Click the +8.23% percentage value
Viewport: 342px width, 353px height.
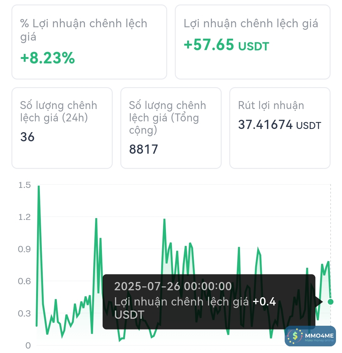47,58
